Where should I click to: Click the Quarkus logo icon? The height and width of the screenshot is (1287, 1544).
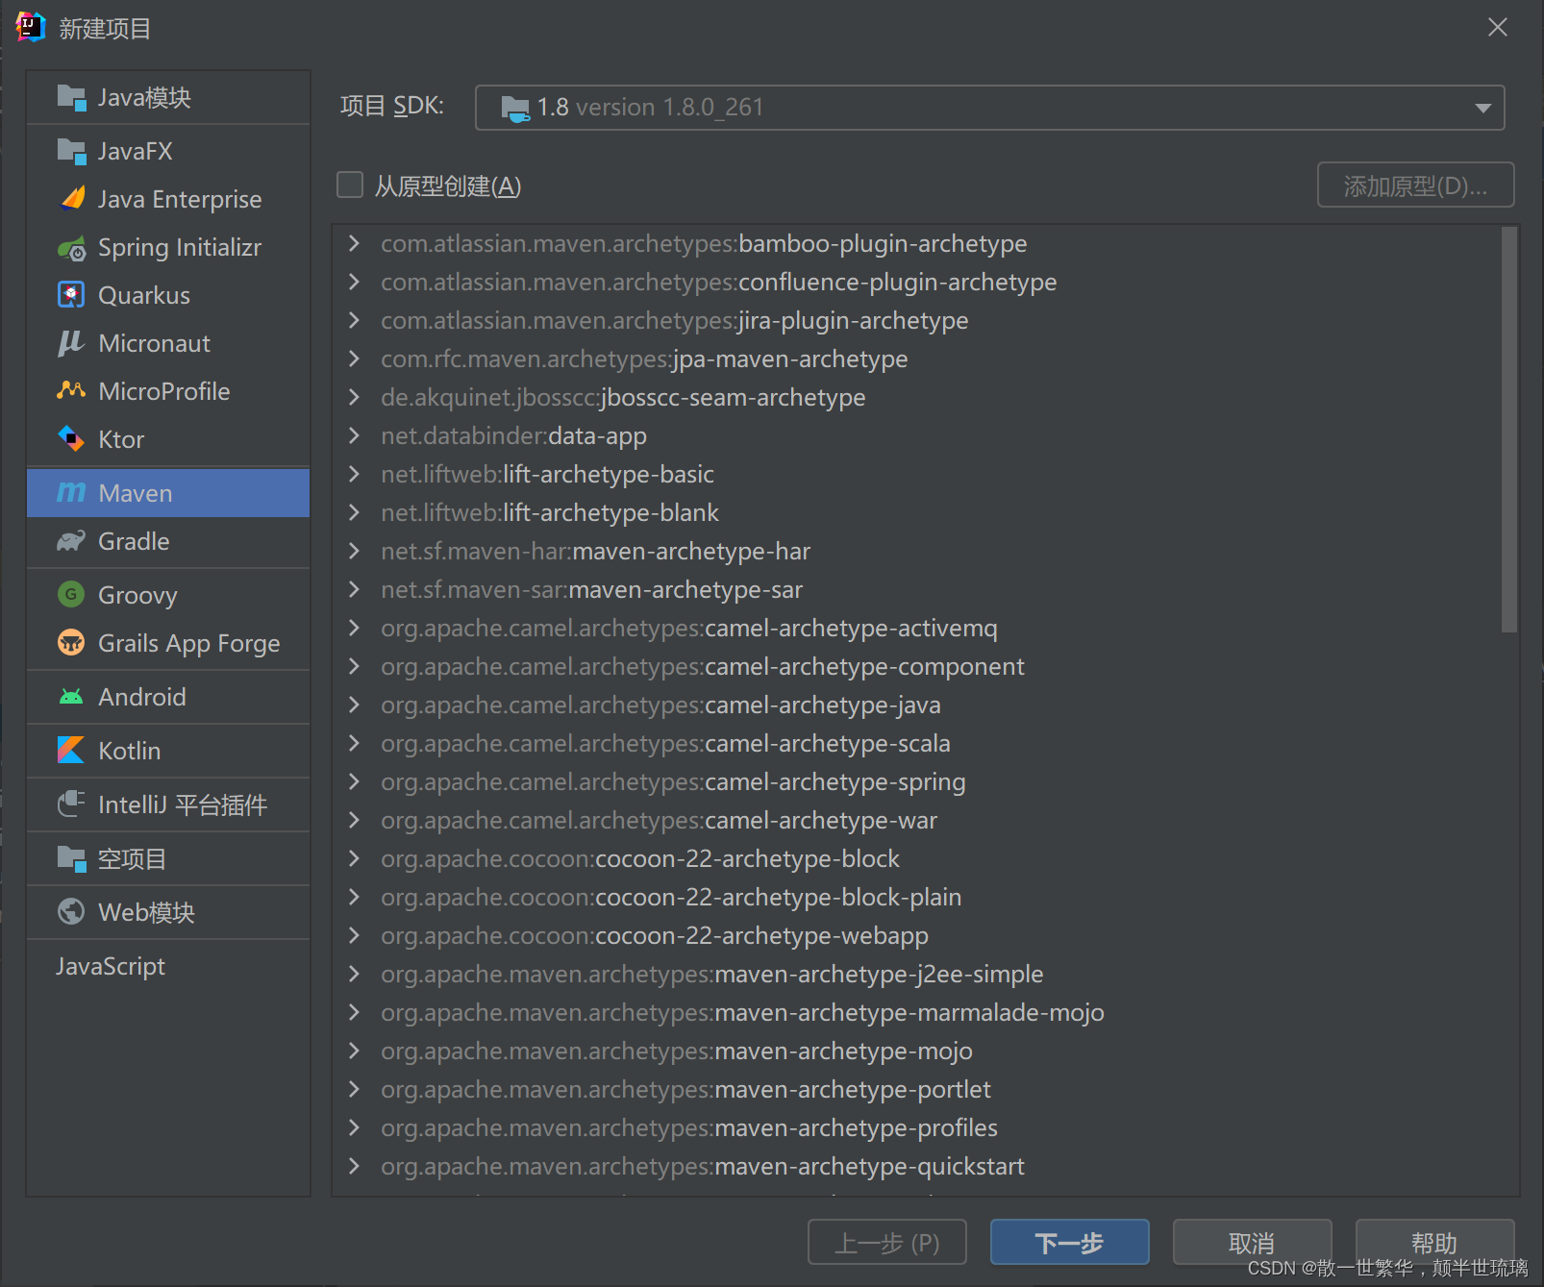point(71,295)
